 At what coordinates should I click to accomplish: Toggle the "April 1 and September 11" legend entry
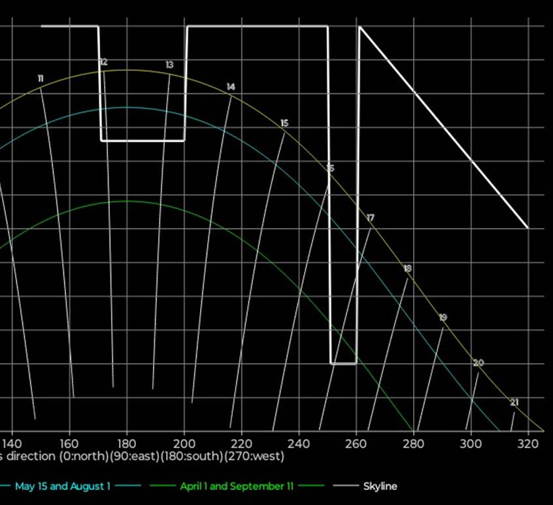[236, 486]
